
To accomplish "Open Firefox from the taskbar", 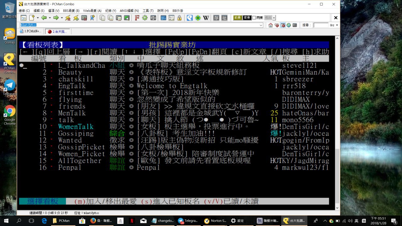I will point(93,221).
